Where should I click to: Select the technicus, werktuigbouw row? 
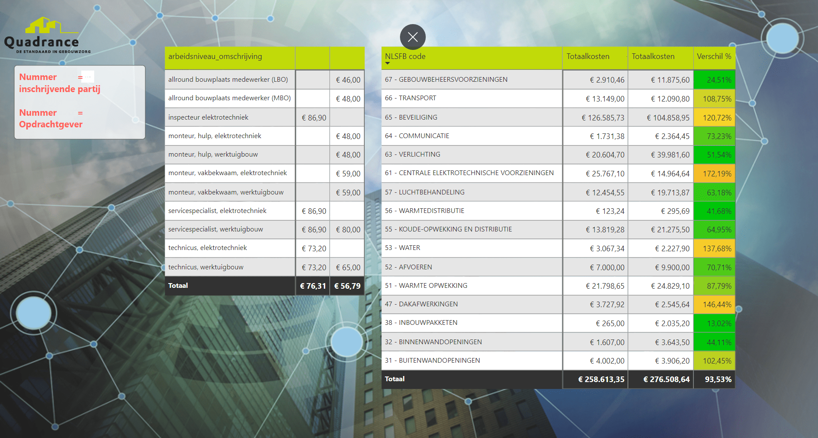(x=206, y=267)
